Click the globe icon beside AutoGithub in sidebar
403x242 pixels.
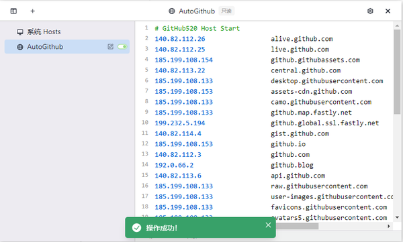click(20, 47)
